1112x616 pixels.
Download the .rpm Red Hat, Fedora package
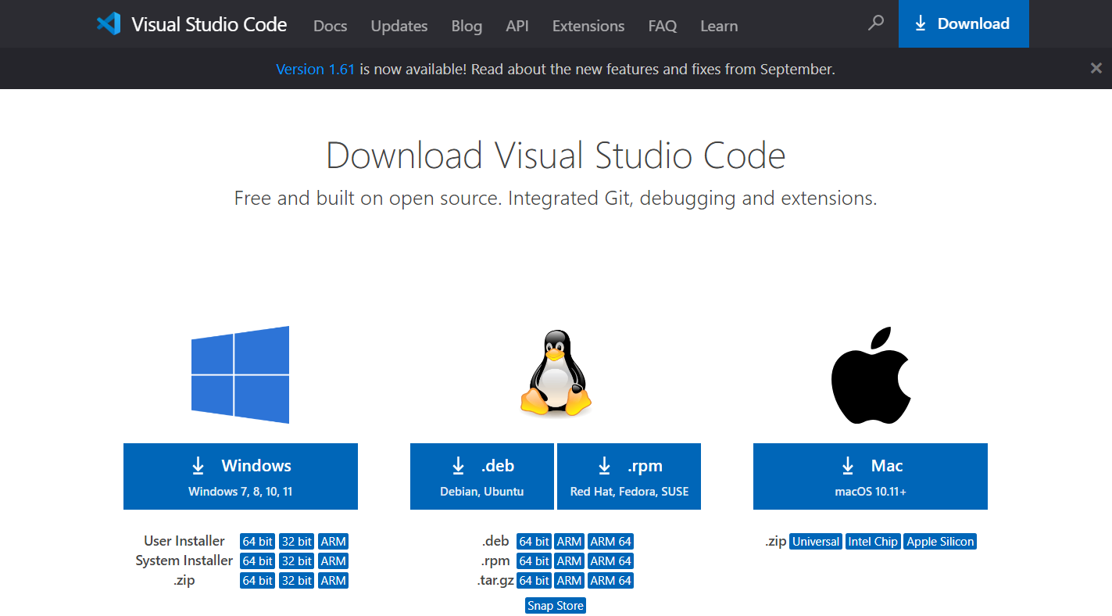pyautogui.click(x=629, y=476)
